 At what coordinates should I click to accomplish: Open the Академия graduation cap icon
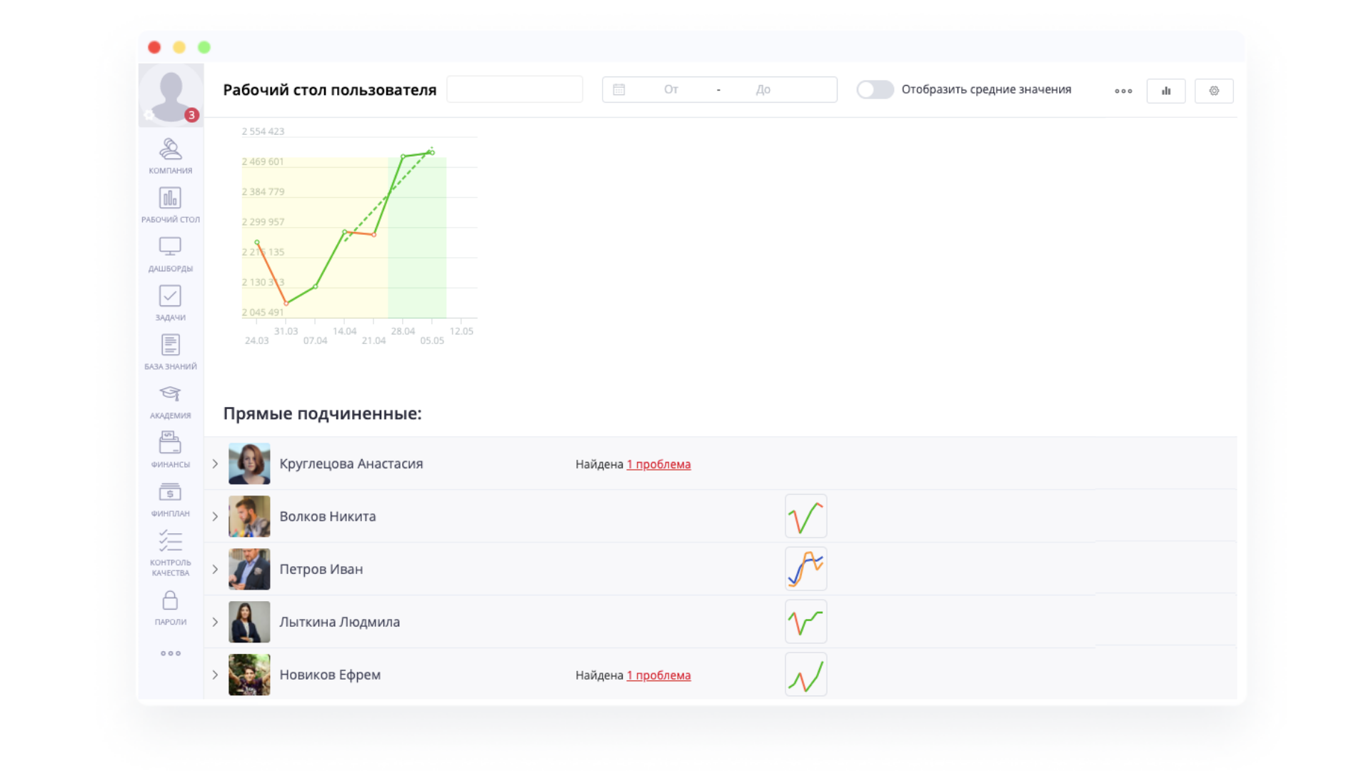click(170, 394)
